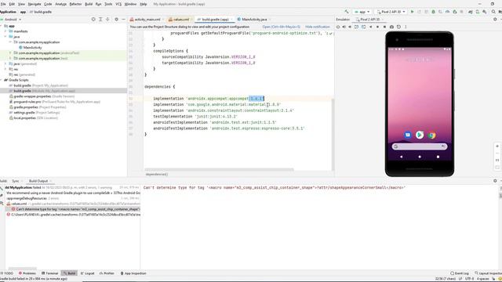Expand the res folder in tree

(5, 70)
